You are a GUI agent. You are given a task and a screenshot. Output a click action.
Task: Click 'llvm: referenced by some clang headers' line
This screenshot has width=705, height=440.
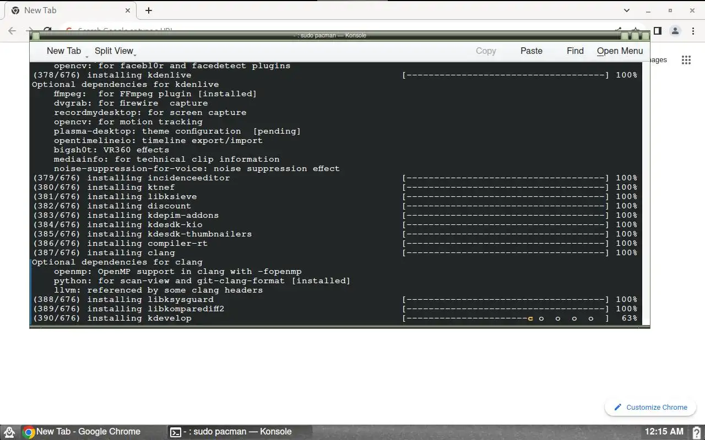pyautogui.click(x=159, y=290)
